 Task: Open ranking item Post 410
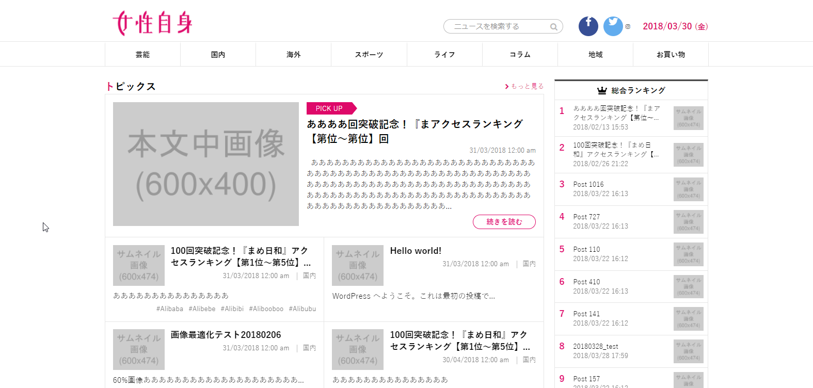pos(586,282)
